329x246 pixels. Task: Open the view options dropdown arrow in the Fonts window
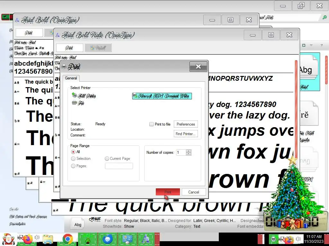click(311, 45)
